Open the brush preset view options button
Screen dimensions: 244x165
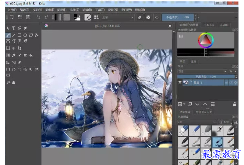(x=235, y=122)
